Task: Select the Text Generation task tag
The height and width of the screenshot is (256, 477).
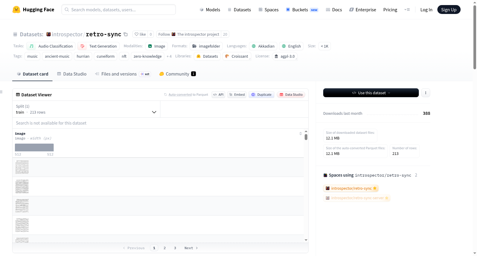Action: point(98,46)
